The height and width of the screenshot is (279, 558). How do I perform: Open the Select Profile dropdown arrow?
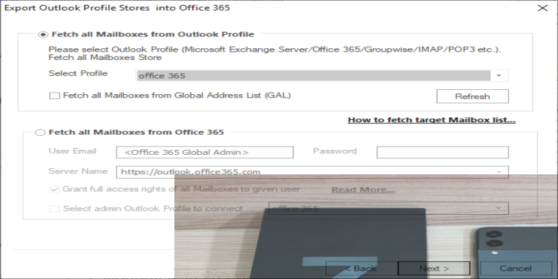(x=499, y=75)
